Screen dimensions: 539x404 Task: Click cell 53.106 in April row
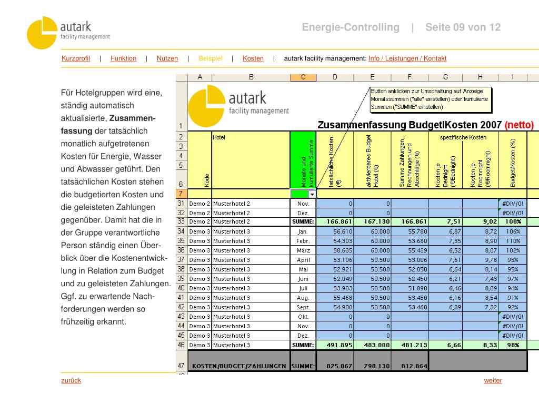pos(335,260)
